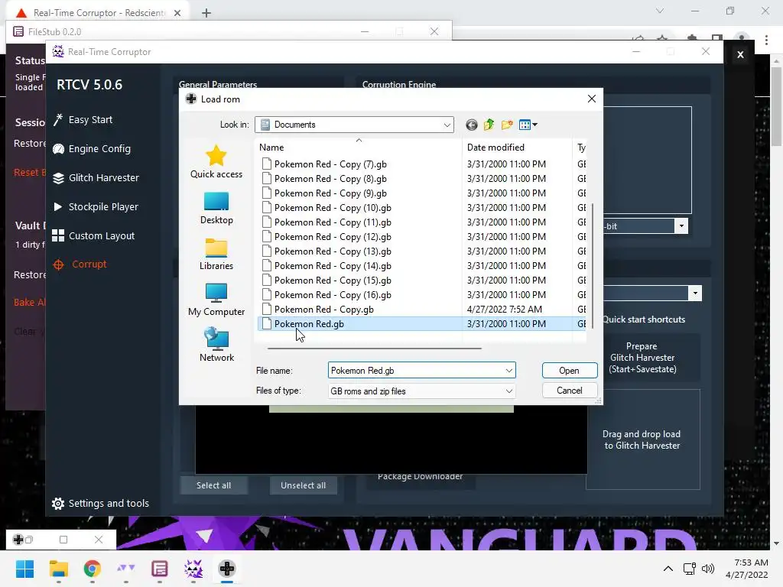Image resolution: width=783 pixels, height=587 pixels.
Task: Click Select all button in RTCV
Action: (x=214, y=485)
